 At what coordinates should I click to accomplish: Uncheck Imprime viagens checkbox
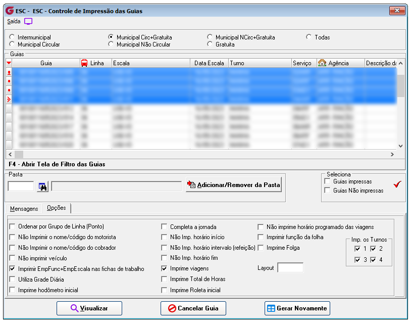(x=164, y=268)
